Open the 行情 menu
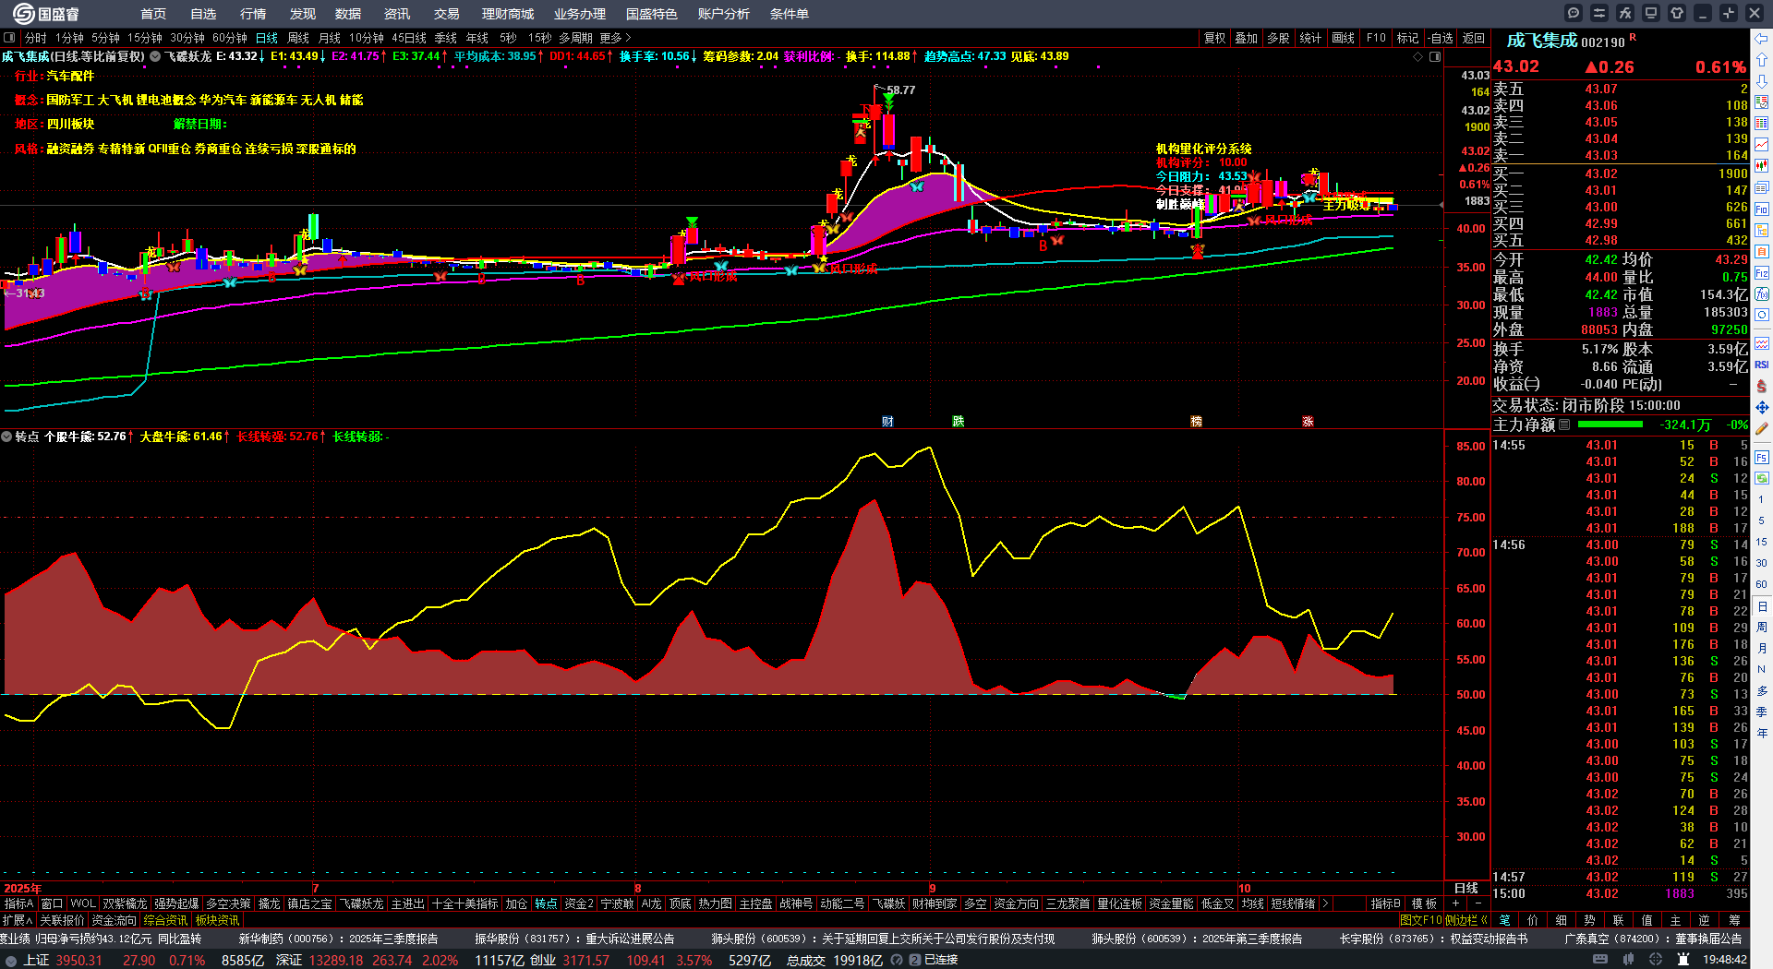 (x=253, y=14)
